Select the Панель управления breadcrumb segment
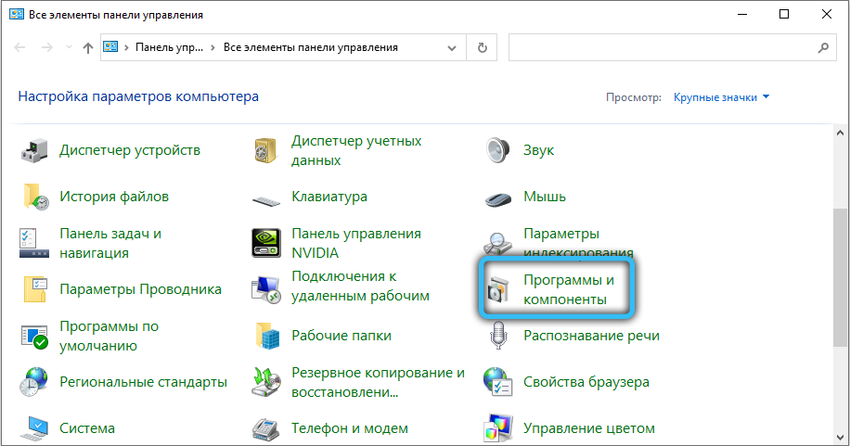Image resolution: width=850 pixels, height=446 pixels. pyautogui.click(x=171, y=47)
